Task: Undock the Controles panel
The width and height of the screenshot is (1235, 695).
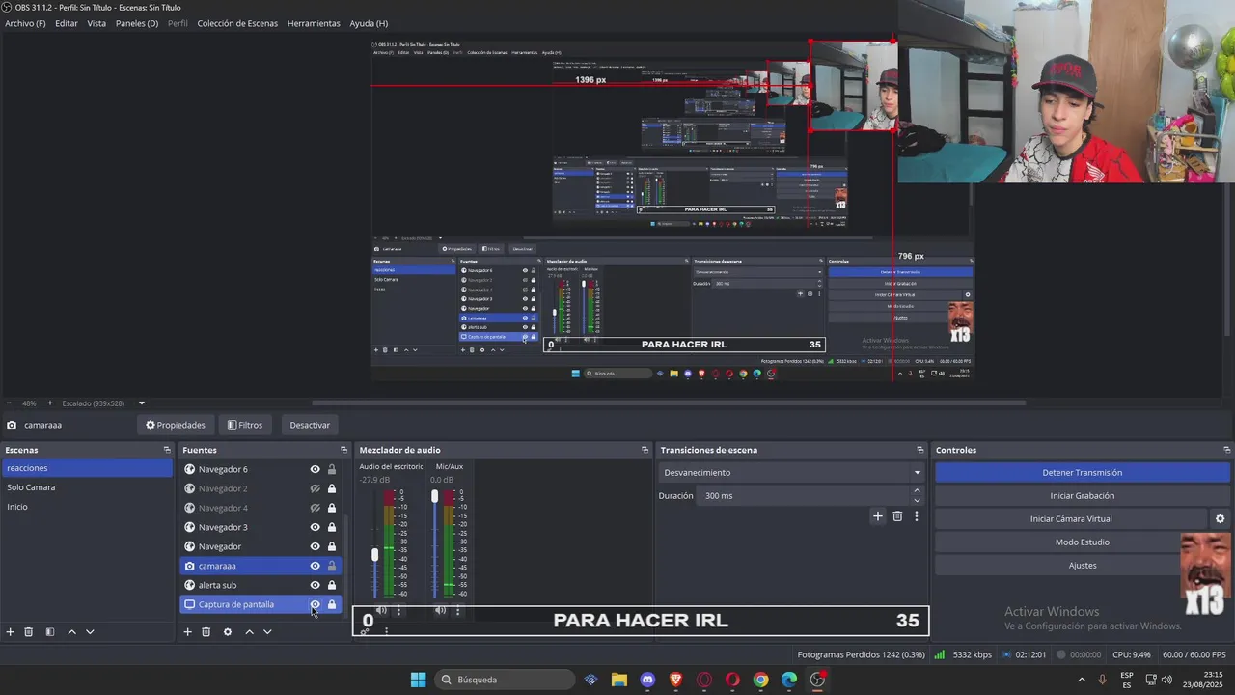Action: tap(1227, 450)
